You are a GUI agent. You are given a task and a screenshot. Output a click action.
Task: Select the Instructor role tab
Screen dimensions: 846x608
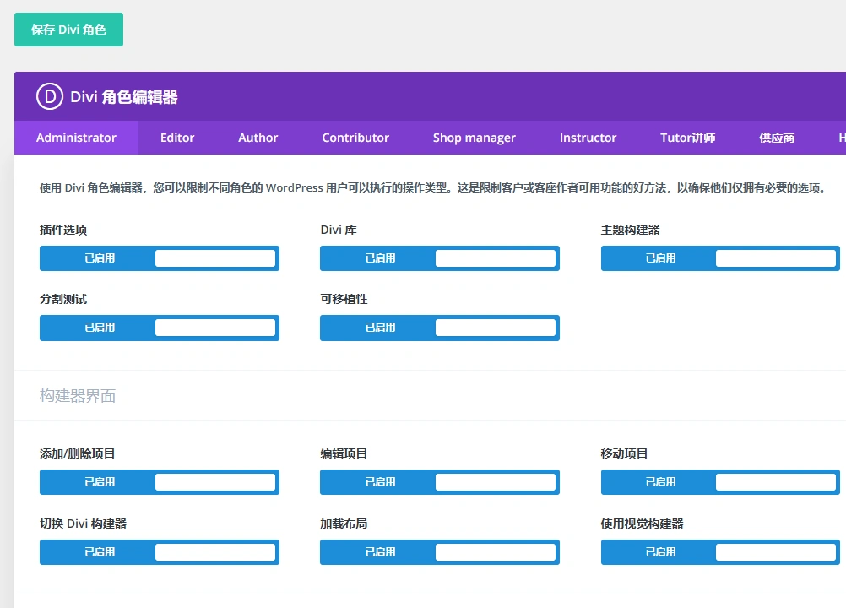coord(588,138)
